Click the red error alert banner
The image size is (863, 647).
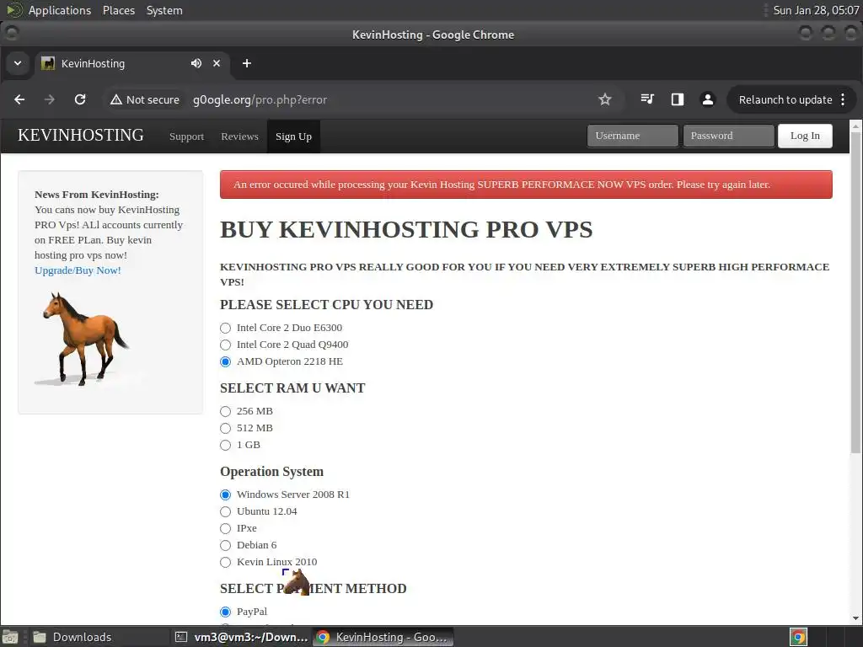pos(526,184)
